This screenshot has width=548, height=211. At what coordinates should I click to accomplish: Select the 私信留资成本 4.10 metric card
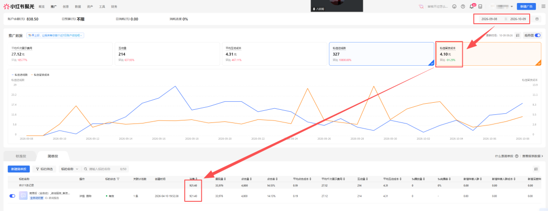pos(489,54)
